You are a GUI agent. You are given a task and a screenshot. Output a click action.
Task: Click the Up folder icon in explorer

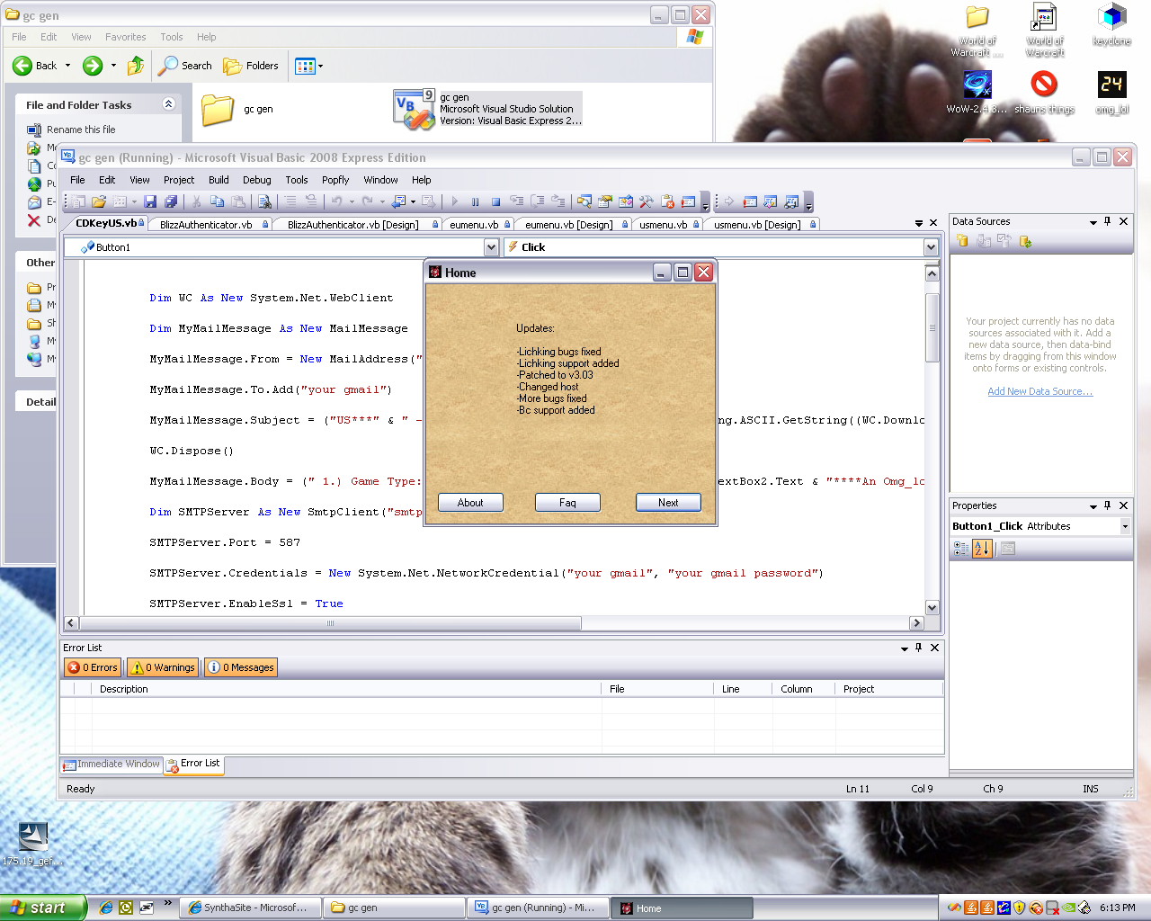[x=136, y=66]
